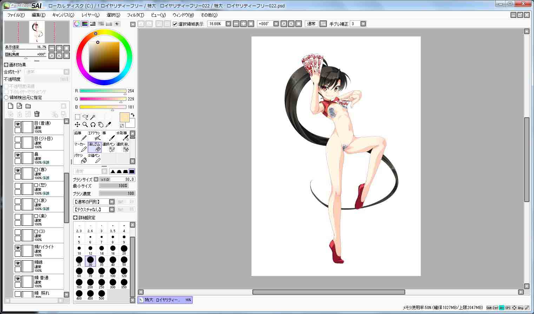This screenshot has width=534, height=314.
Task: Delete layer with trash can icon
Action: point(37,114)
